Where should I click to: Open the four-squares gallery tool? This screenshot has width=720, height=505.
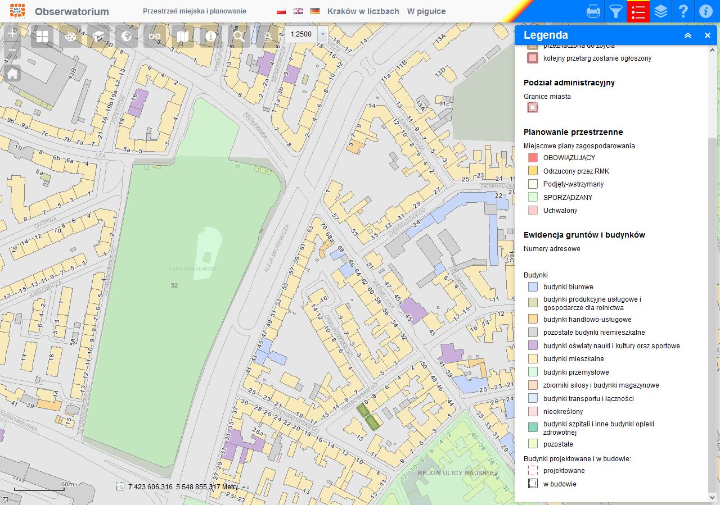tap(42, 37)
